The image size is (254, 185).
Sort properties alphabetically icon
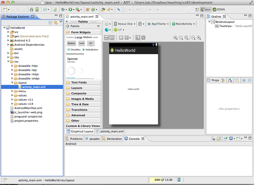(x=230, y=80)
